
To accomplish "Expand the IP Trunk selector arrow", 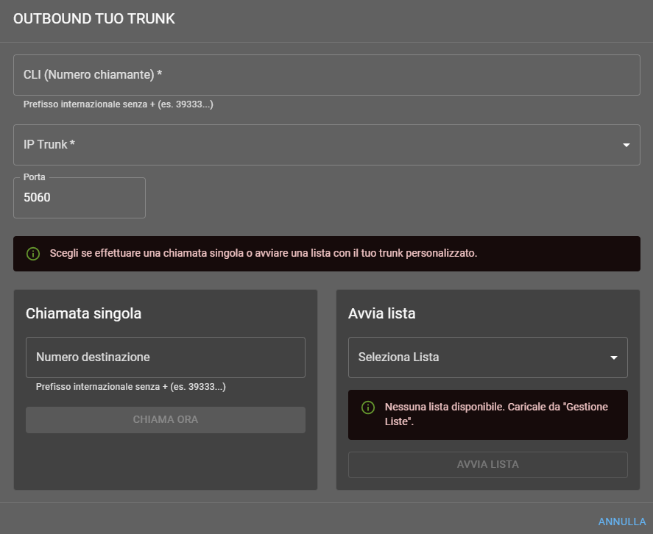I will pyautogui.click(x=627, y=145).
